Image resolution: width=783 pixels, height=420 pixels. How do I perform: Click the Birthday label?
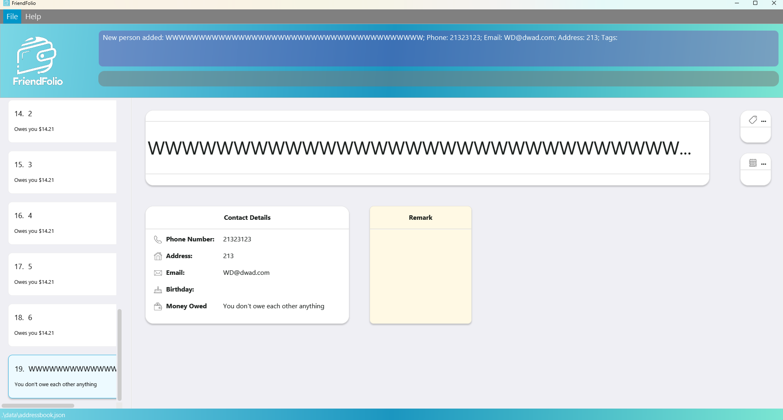(x=180, y=290)
